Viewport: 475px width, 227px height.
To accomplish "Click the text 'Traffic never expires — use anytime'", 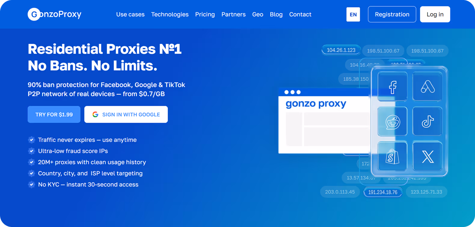I will [87, 140].
